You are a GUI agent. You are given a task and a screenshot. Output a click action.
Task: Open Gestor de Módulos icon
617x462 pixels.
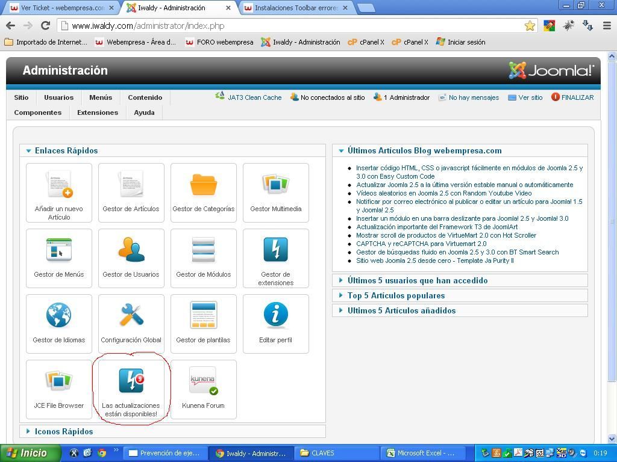click(x=204, y=258)
